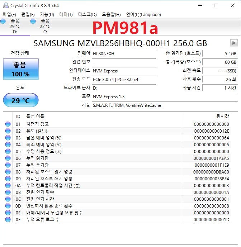Close the CrystalDiskInfo window
241x247 pixels.
(233, 5)
